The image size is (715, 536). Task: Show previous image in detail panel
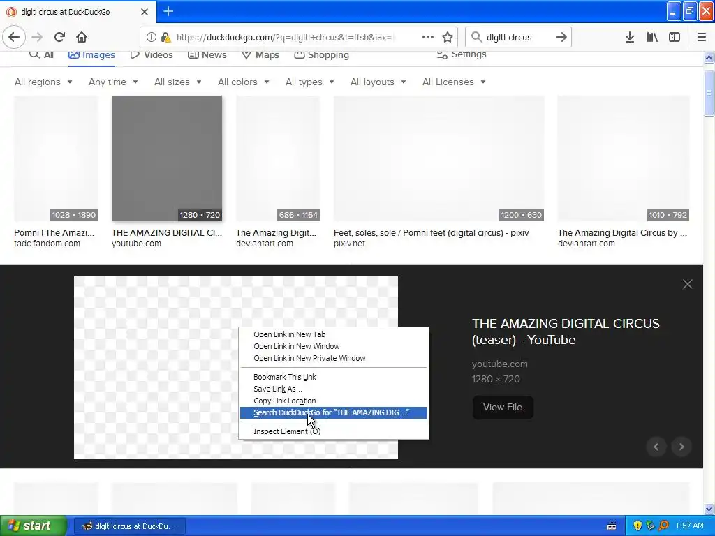(656, 447)
